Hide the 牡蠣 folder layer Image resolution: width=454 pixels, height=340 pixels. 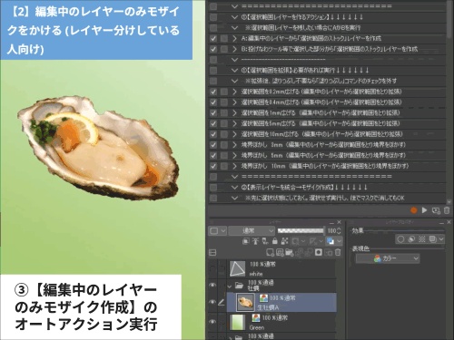pyautogui.click(x=212, y=285)
